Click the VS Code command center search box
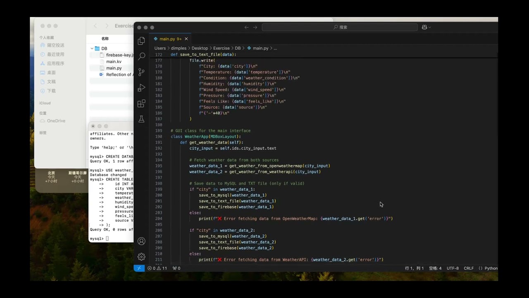Viewport: 529px width, 298px height. click(x=340, y=27)
